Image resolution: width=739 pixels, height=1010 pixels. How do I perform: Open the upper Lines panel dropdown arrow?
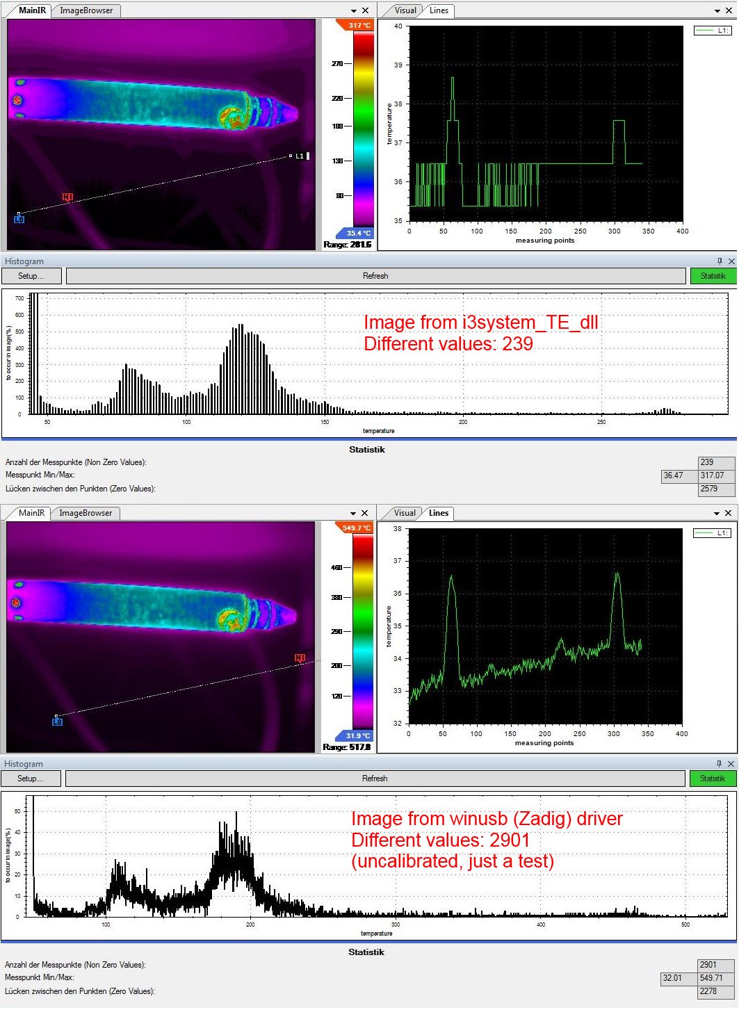[717, 10]
